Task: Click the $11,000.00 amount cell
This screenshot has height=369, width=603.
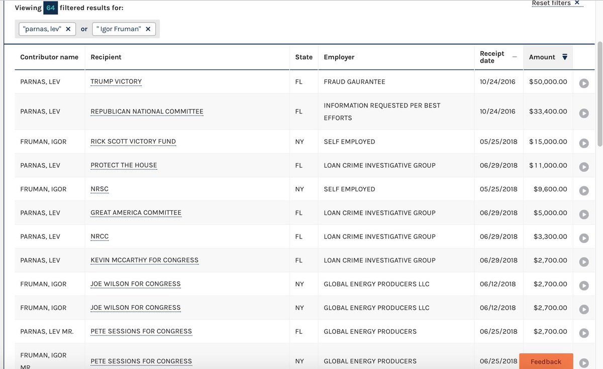Action: [x=548, y=165]
